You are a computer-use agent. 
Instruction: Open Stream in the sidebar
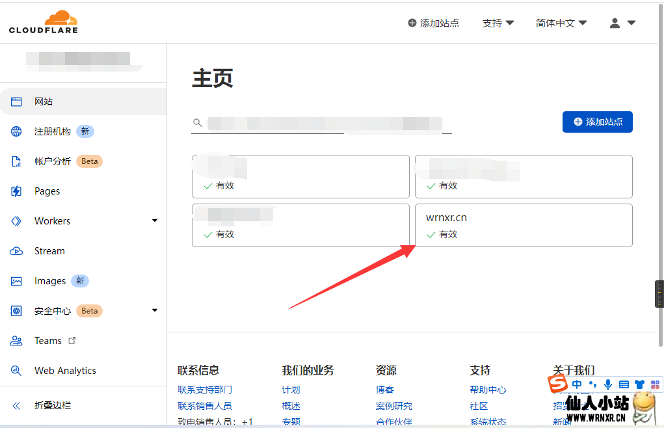[49, 251]
